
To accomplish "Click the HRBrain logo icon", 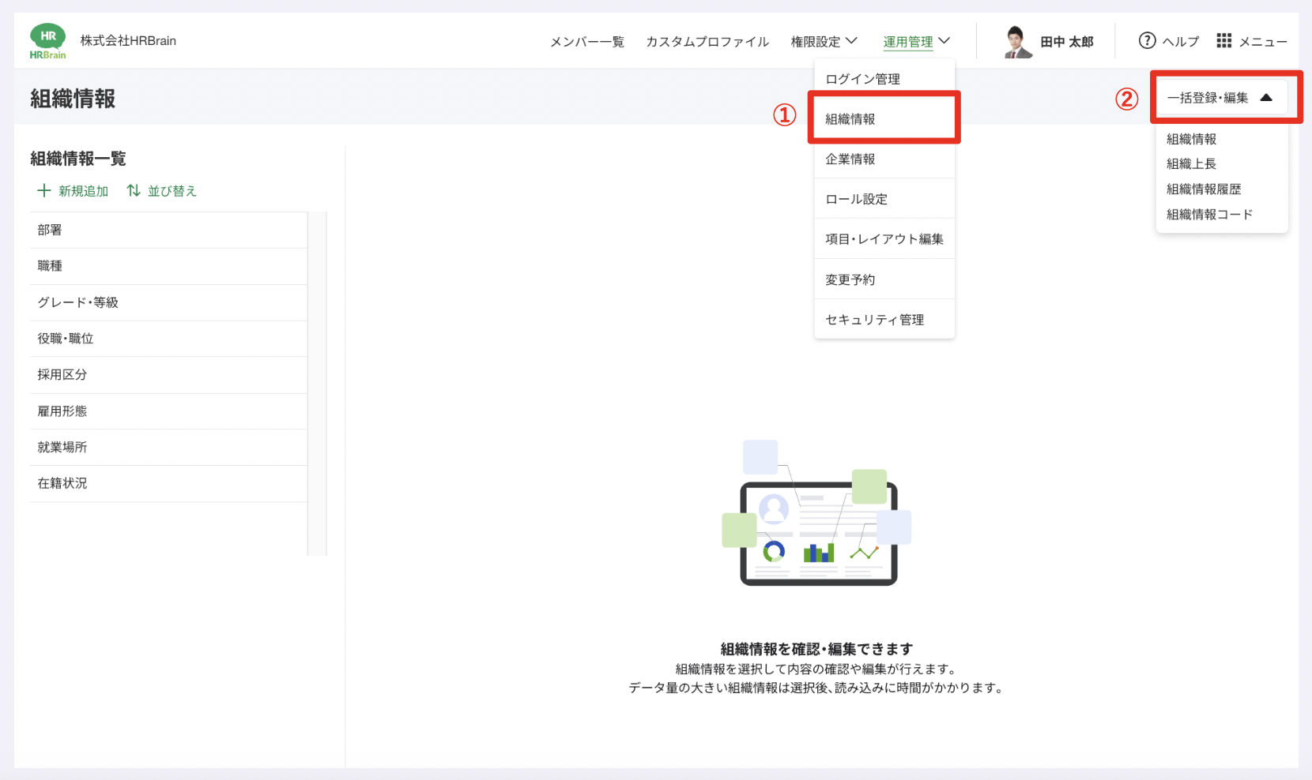I will 47,41.
